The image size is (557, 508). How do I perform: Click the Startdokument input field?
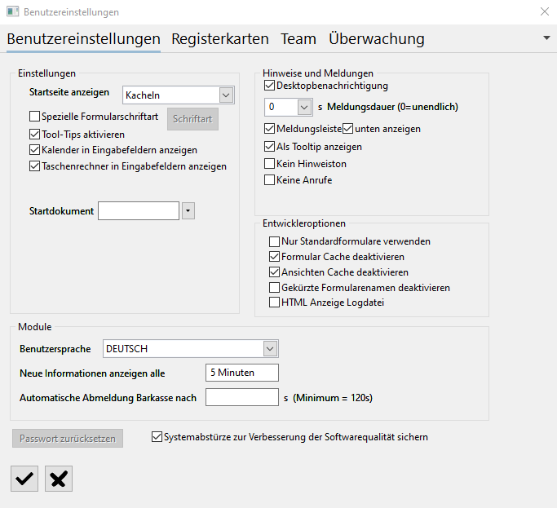point(139,211)
